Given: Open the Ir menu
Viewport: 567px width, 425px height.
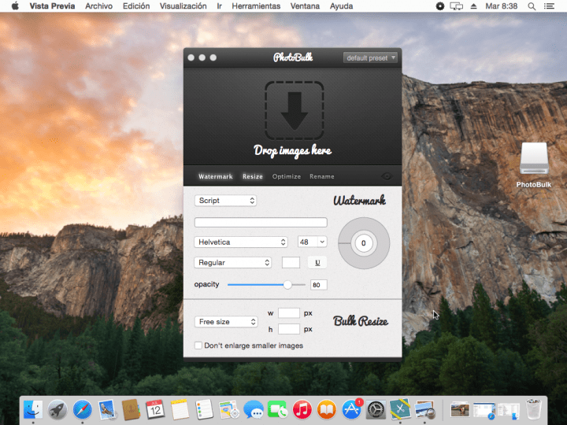Looking at the screenshot, I should [219, 6].
